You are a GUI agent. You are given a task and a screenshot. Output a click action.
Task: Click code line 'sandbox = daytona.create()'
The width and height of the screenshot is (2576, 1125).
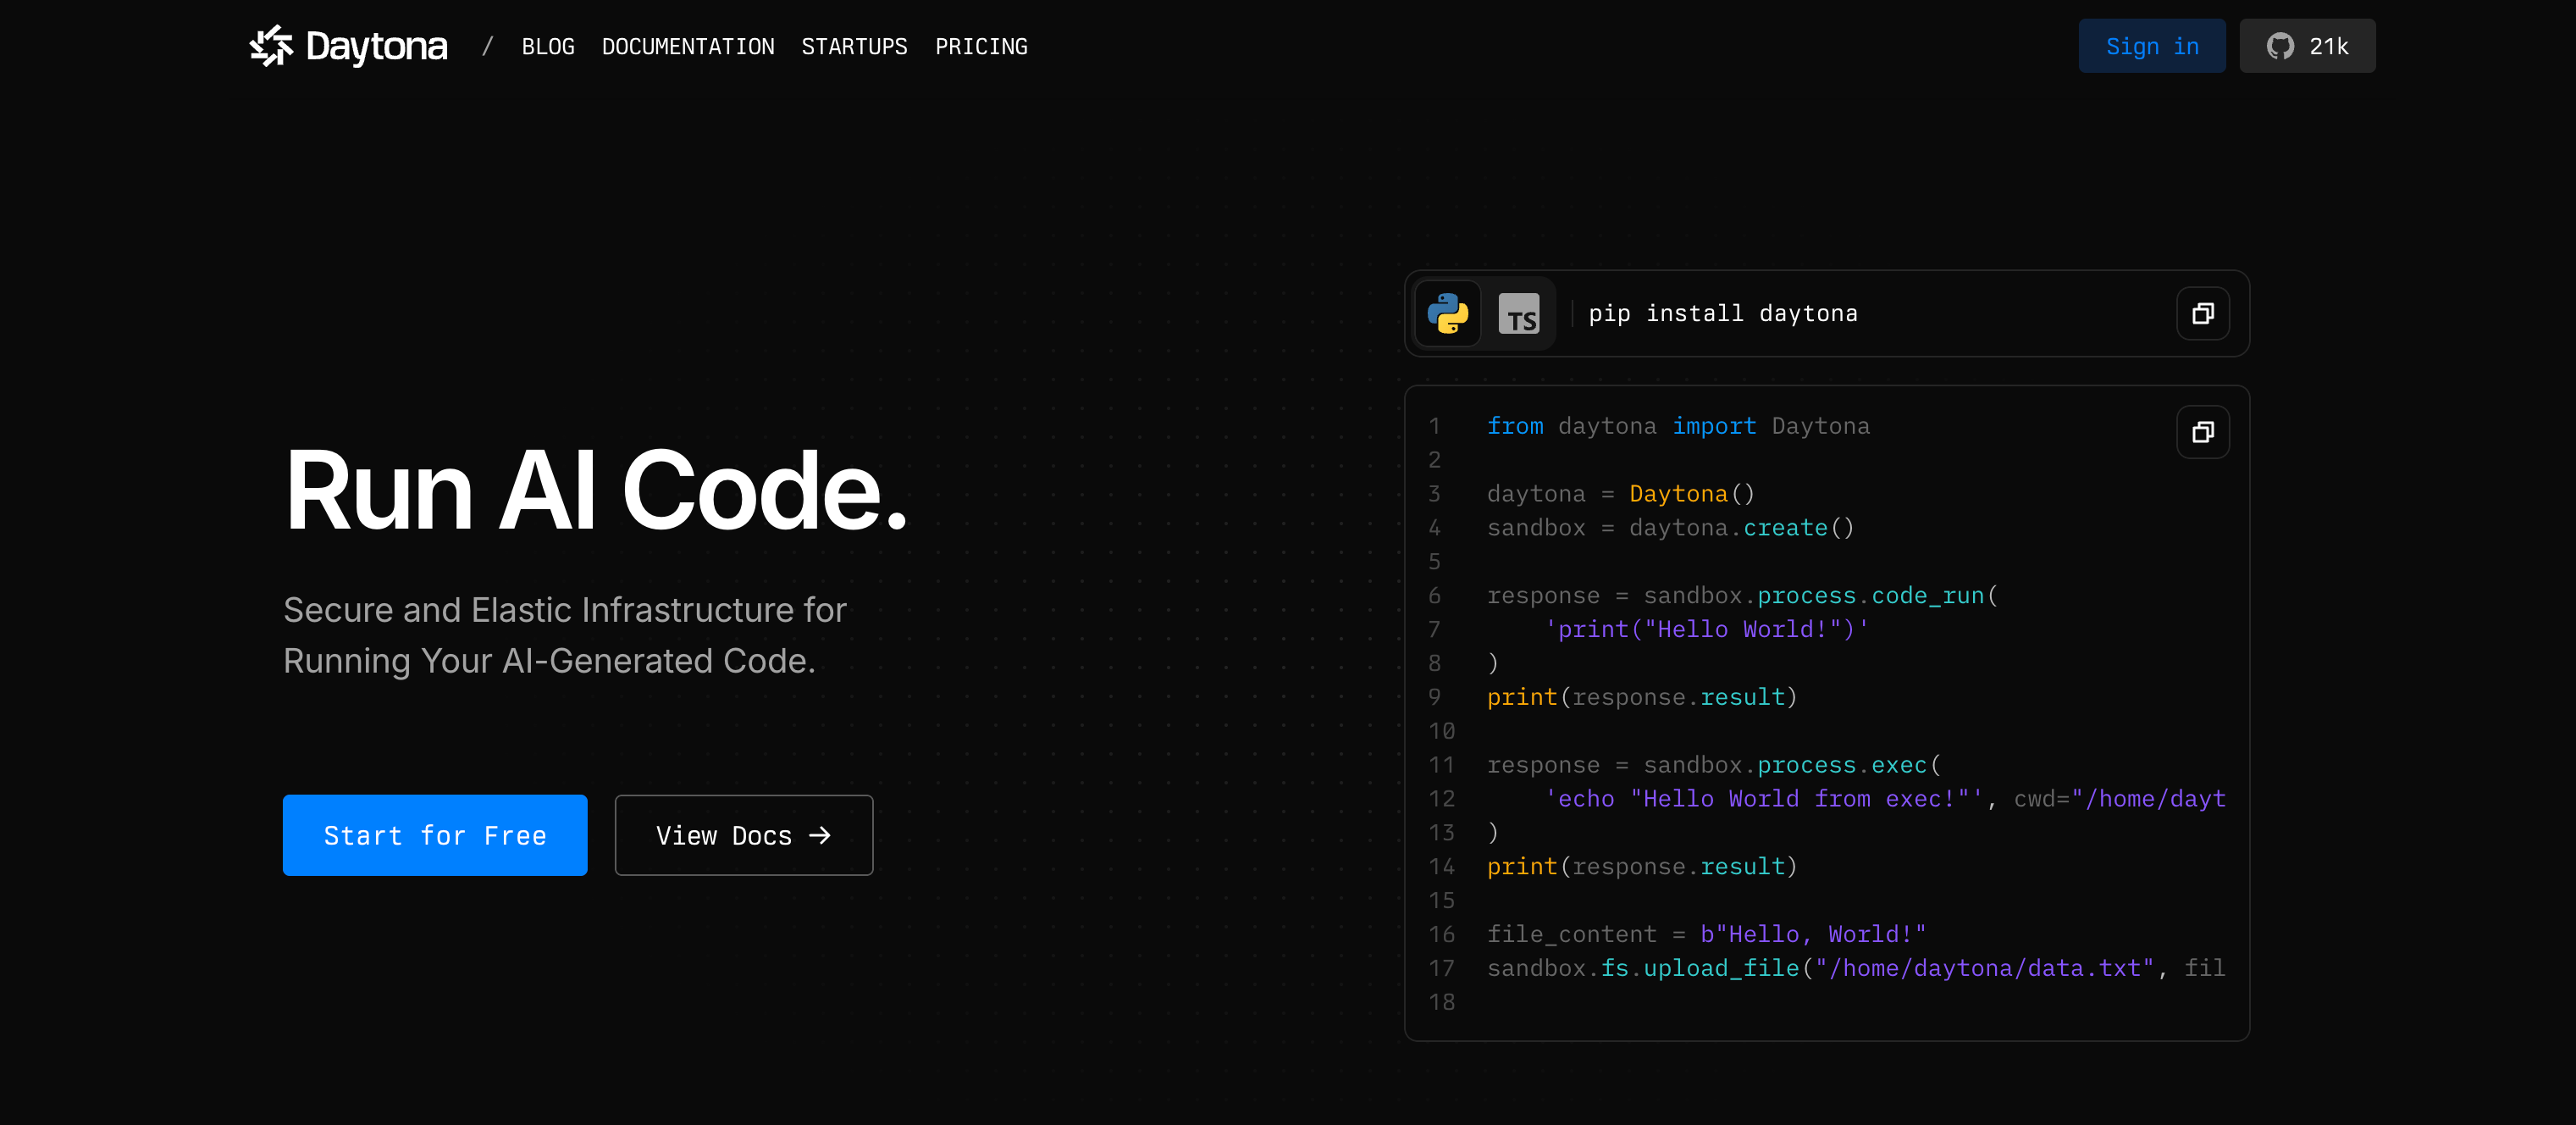[x=1671, y=528]
